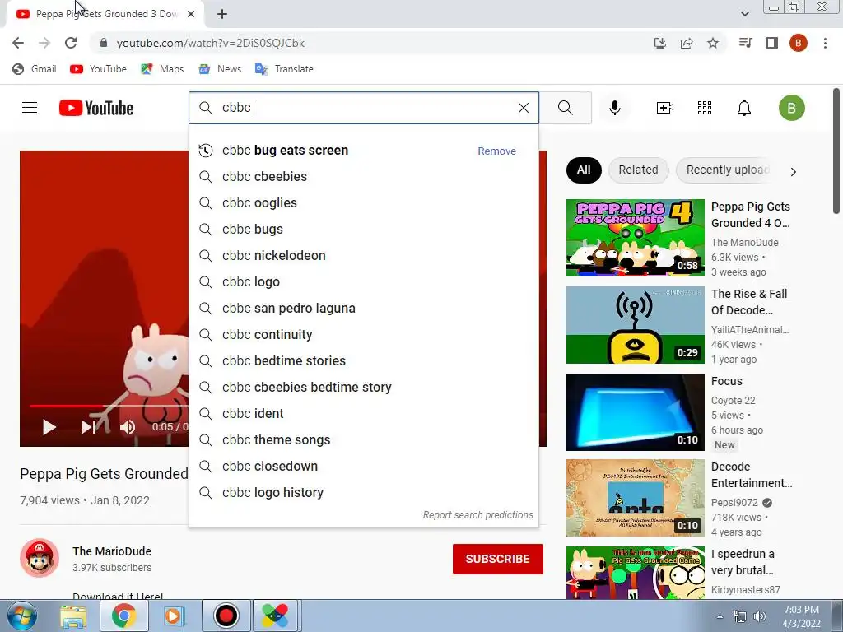Open the Translate bookmark
Viewport: 843px width, 632px height.
[x=284, y=69]
